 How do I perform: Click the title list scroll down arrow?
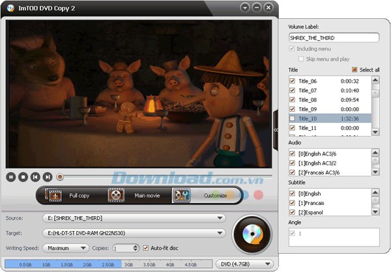click(375, 132)
